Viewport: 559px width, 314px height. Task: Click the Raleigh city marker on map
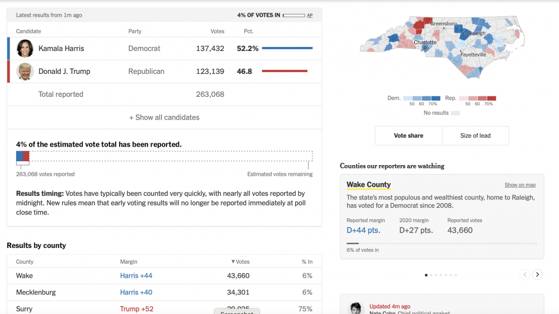465,34
